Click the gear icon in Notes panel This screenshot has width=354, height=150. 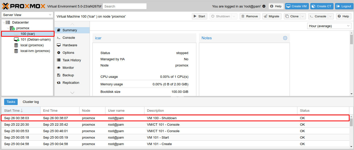click(x=285, y=38)
